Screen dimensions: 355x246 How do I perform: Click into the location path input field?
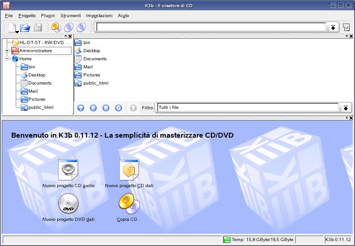(x=211, y=27)
